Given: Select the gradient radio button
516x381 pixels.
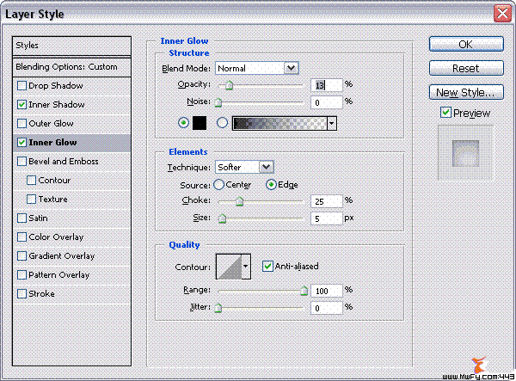Looking at the screenshot, I should [222, 123].
